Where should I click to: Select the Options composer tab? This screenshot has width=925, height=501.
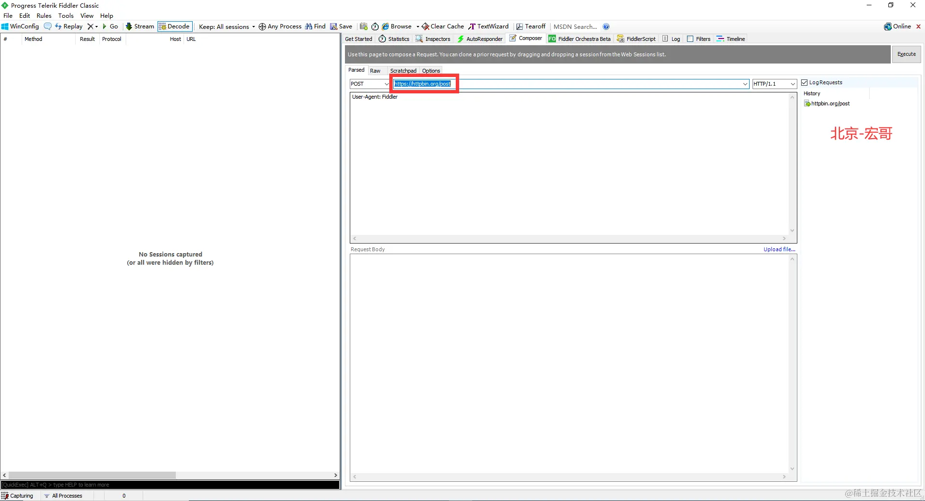pyautogui.click(x=431, y=71)
